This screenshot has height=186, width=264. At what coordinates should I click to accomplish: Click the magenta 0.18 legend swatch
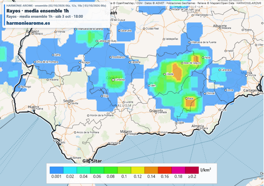(x=178, y=170)
